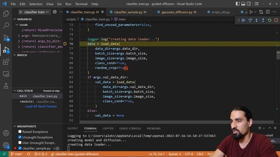
Task: Open the Testing flask view
Action: point(6,86)
